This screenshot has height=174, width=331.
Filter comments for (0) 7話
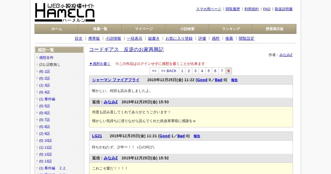pos(44,120)
